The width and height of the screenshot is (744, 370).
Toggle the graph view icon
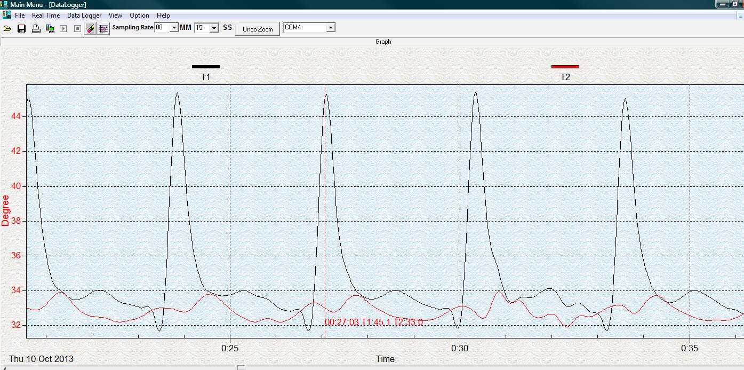coord(103,28)
